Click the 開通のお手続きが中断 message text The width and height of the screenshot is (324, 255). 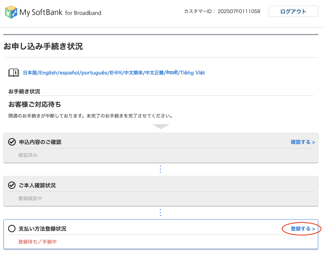coord(91,116)
